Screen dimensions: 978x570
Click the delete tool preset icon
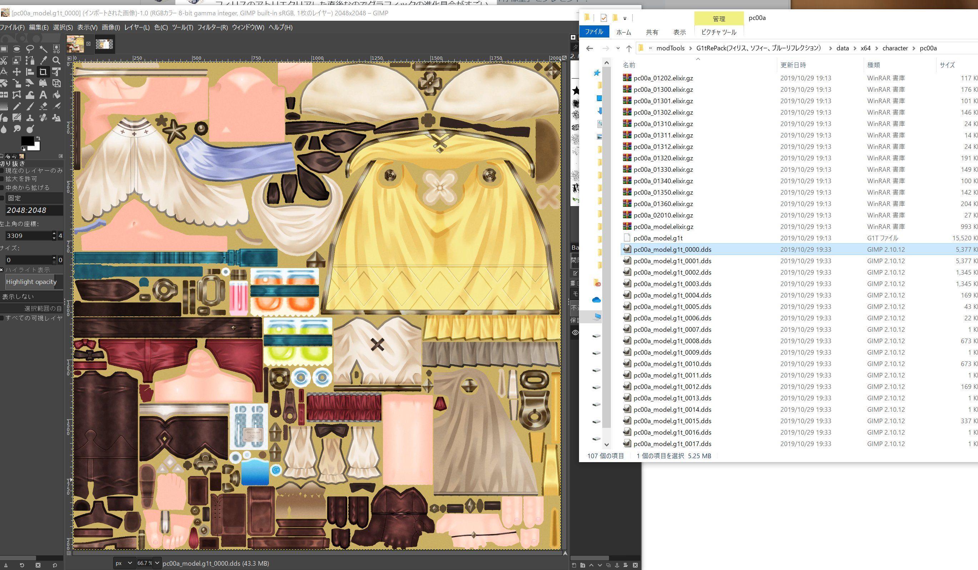pos(38,565)
